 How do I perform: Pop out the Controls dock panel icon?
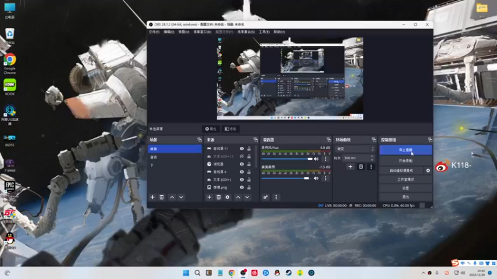tap(430, 139)
